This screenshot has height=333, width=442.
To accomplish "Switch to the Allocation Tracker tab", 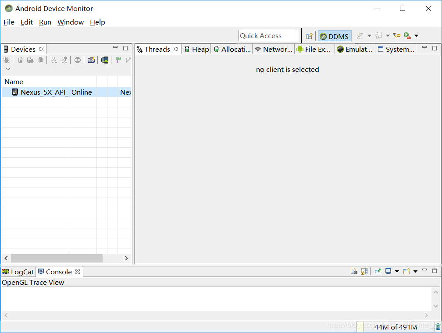I will 232,50.
